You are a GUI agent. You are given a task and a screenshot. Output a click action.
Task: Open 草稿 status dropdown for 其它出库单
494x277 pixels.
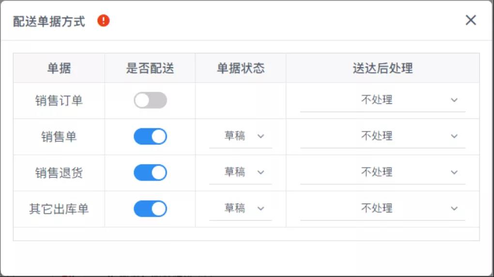click(241, 209)
